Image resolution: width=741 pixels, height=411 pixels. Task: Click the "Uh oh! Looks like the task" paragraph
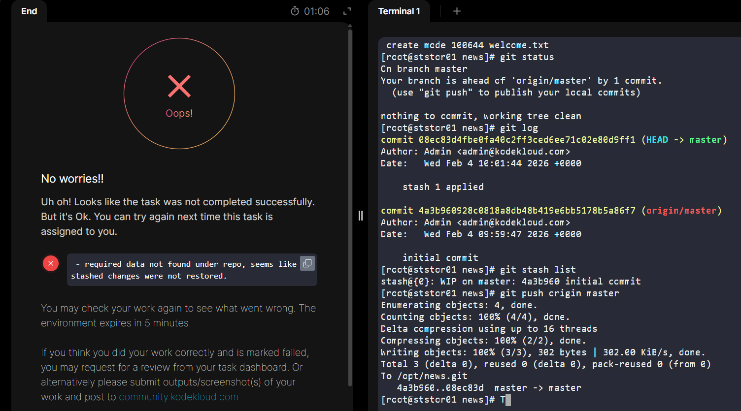178,217
